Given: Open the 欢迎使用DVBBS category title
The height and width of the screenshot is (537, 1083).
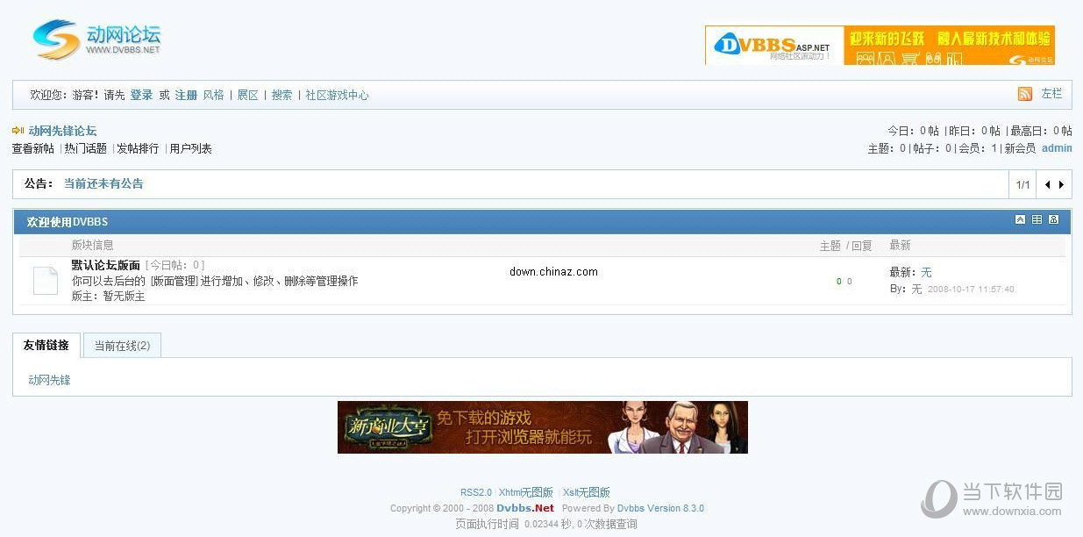Looking at the screenshot, I should pyautogui.click(x=68, y=222).
